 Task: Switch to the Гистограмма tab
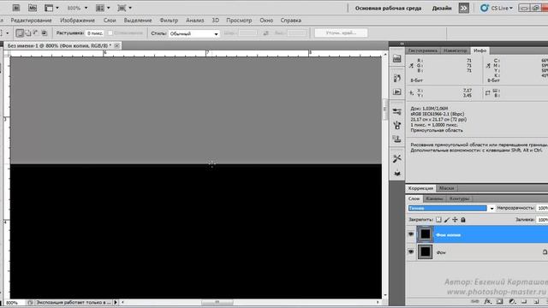coord(422,50)
